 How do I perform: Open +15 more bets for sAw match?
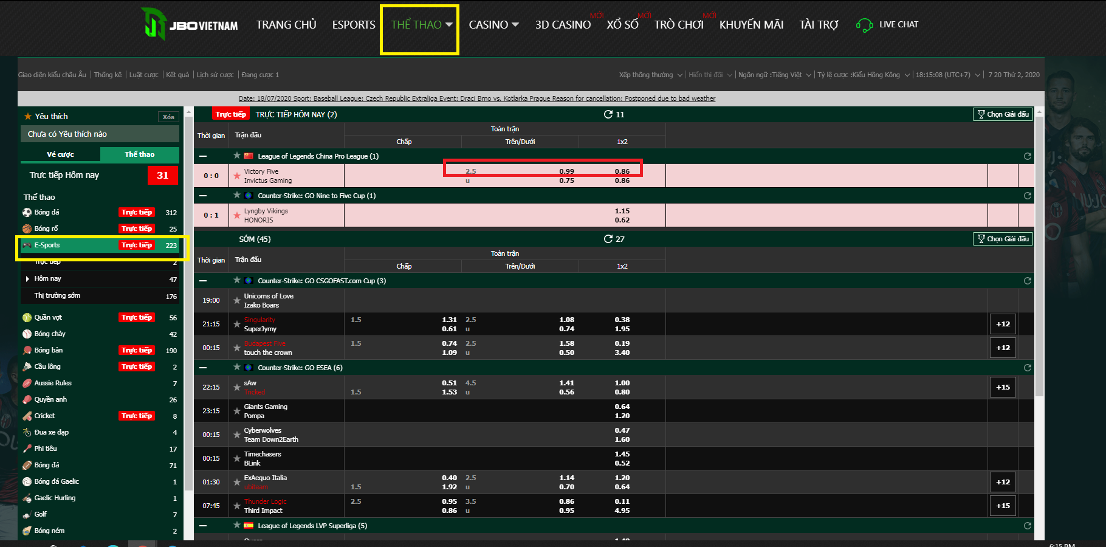pos(1003,387)
